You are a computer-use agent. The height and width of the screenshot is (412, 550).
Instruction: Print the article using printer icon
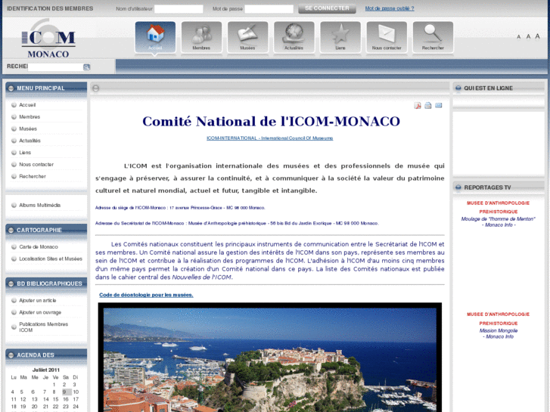click(x=428, y=106)
